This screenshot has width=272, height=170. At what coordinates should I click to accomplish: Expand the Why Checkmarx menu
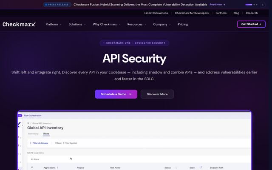107,24
